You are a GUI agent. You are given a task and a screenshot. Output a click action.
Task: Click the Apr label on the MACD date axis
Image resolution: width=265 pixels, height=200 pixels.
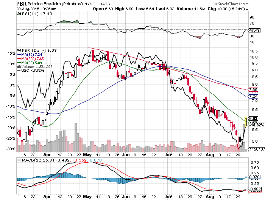click(47, 197)
